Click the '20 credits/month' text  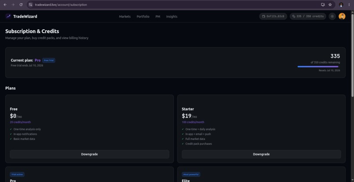[x=20, y=122]
